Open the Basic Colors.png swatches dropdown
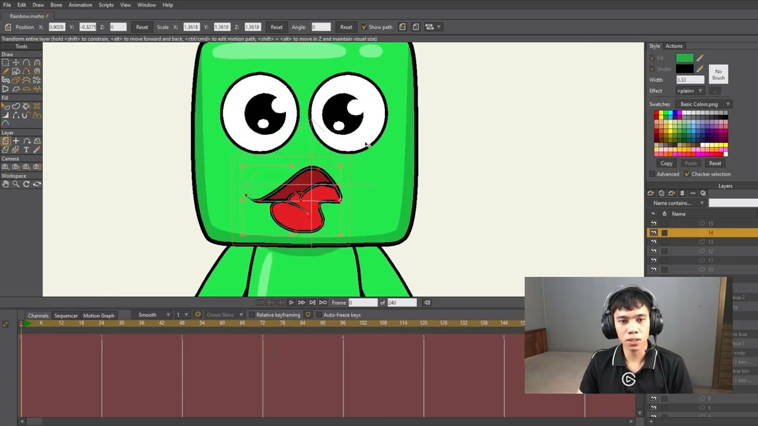 pyautogui.click(x=703, y=104)
